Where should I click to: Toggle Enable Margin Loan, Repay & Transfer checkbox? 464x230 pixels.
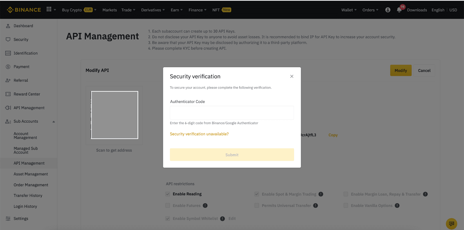point(346,194)
